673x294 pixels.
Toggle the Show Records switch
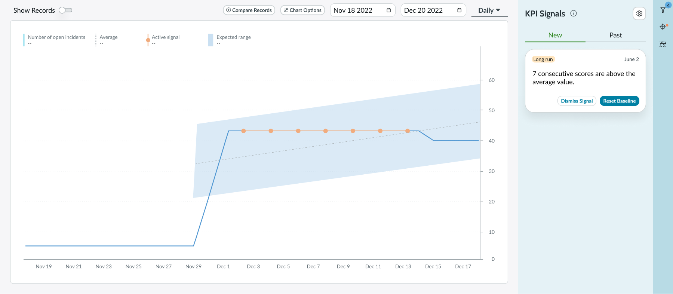65,10
